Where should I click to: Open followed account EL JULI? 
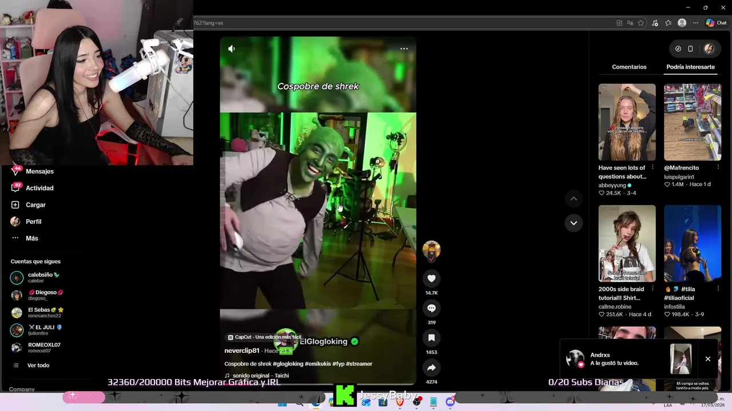pyautogui.click(x=36, y=330)
